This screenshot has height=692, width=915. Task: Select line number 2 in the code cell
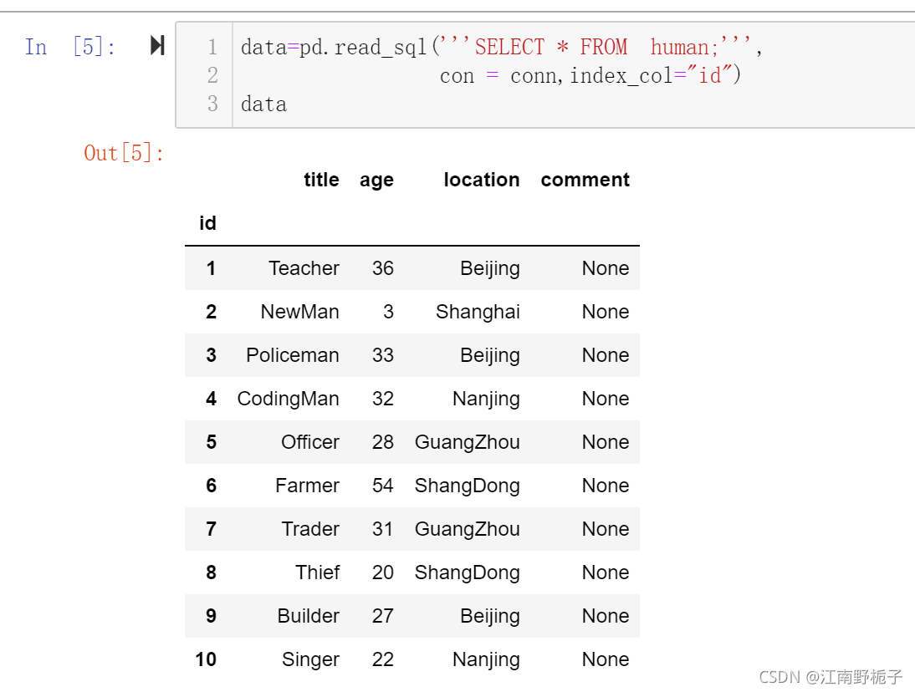point(213,75)
